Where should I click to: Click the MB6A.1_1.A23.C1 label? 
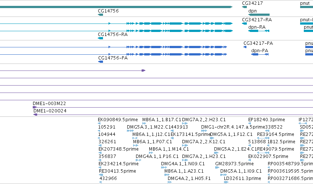point(184,171)
